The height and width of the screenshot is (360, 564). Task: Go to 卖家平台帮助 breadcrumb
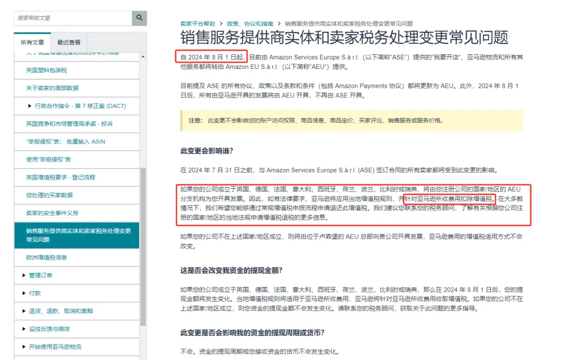tap(197, 23)
